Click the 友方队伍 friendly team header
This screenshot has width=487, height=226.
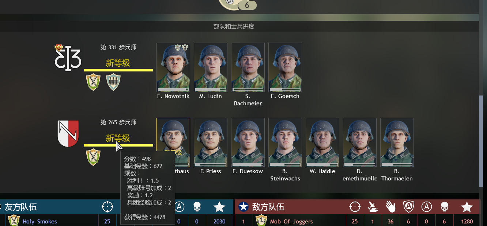21,207
